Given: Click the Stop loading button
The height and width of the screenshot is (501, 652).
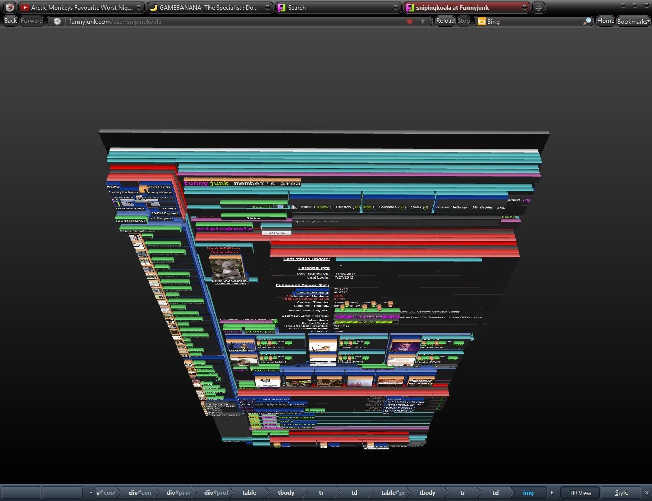Looking at the screenshot, I should click(x=463, y=21).
